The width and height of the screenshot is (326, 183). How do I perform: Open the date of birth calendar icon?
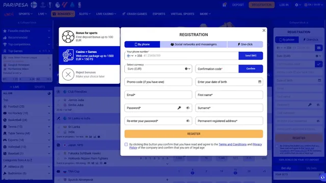coord(260,82)
